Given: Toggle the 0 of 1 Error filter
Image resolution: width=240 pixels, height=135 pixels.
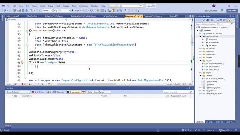Looking at the screenshot, I should [x=38, y=92].
